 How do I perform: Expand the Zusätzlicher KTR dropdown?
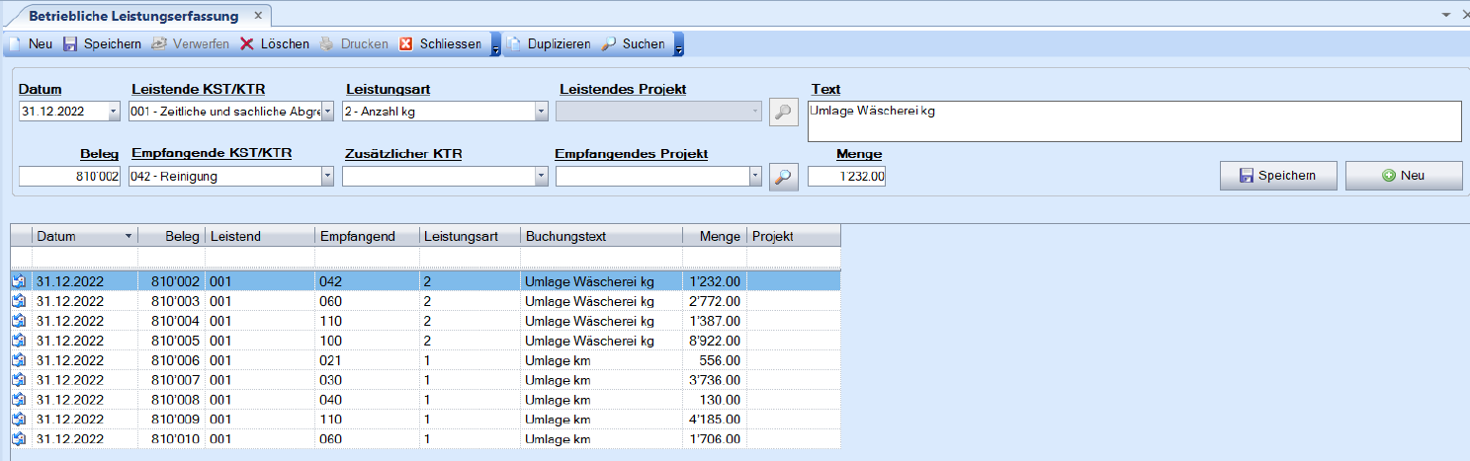(x=541, y=177)
